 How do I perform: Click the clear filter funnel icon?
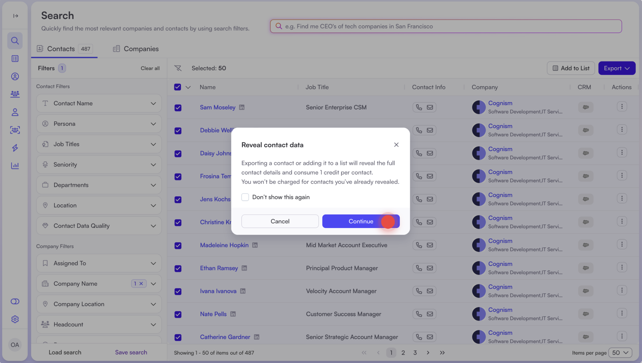tap(178, 68)
